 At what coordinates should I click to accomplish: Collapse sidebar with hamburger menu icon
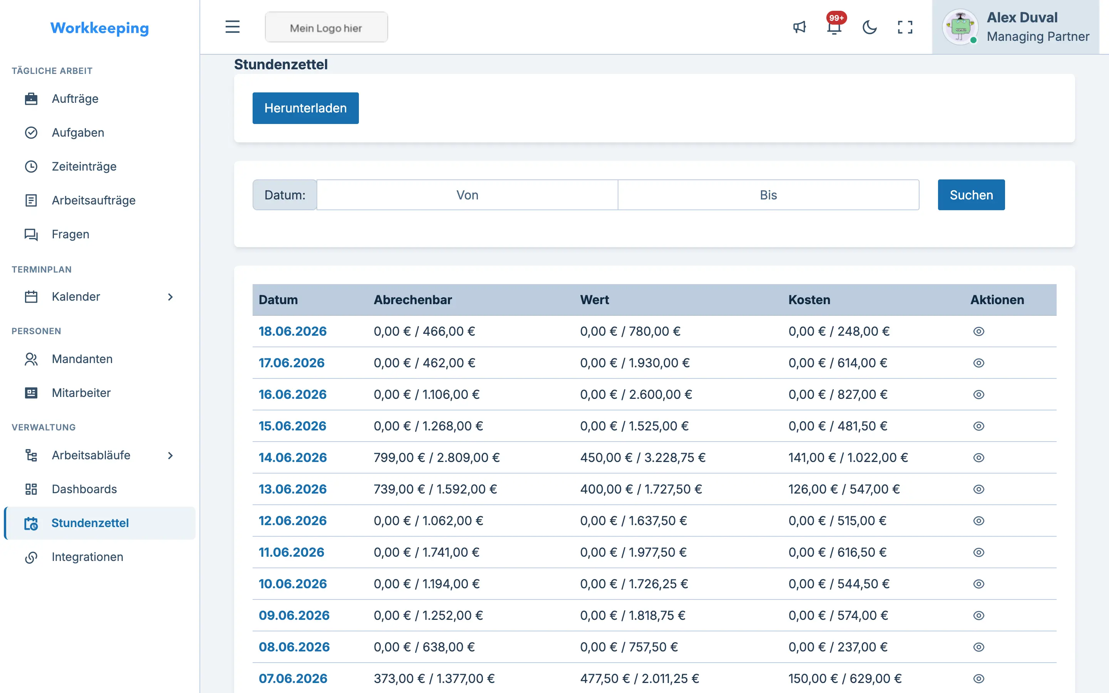(232, 27)
